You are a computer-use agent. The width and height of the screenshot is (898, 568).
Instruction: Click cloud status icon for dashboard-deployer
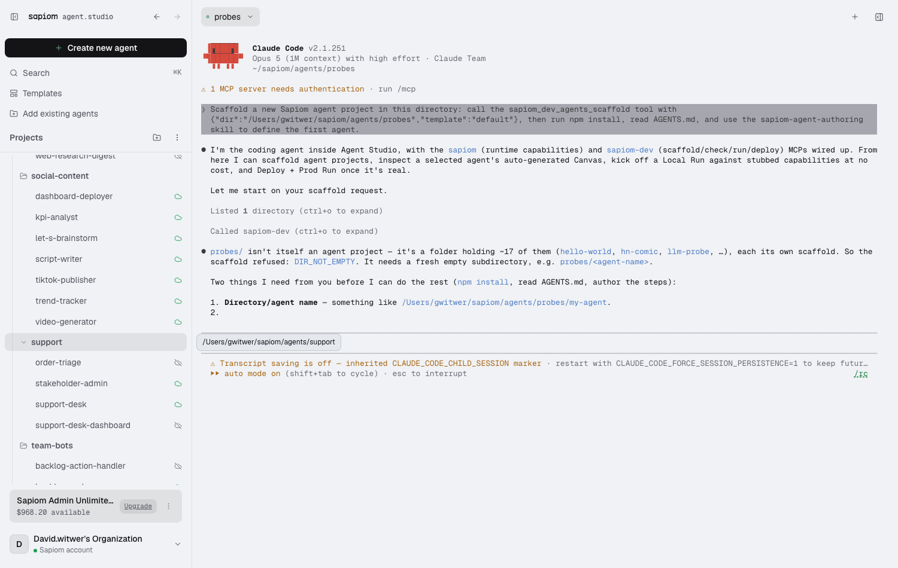[178, 197]
